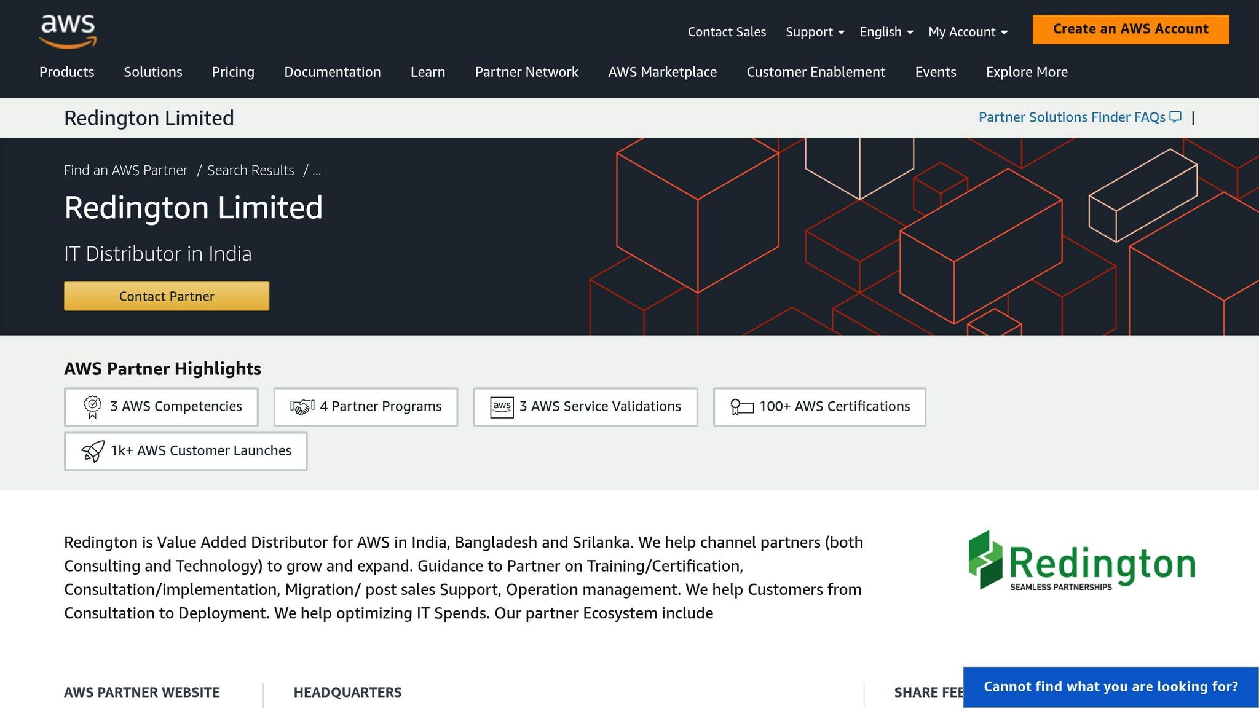Select the 3 AWS Competencies badge
The width and height of the screenshot is (1259, 708).
[x=161, y=407]
